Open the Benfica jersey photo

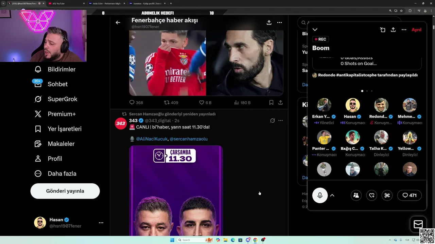(168, 63)
